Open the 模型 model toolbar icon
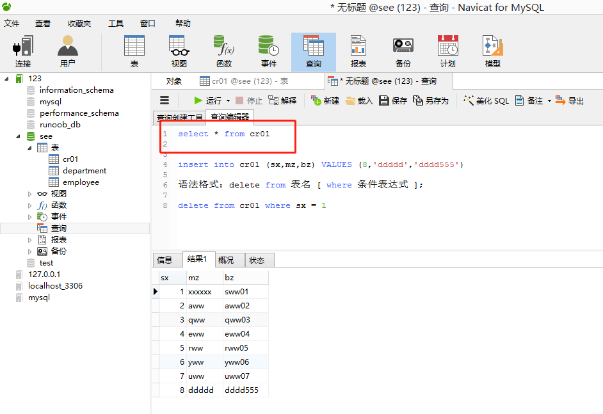Viewport: 603px width, 414px height. [x=493, y=52]
